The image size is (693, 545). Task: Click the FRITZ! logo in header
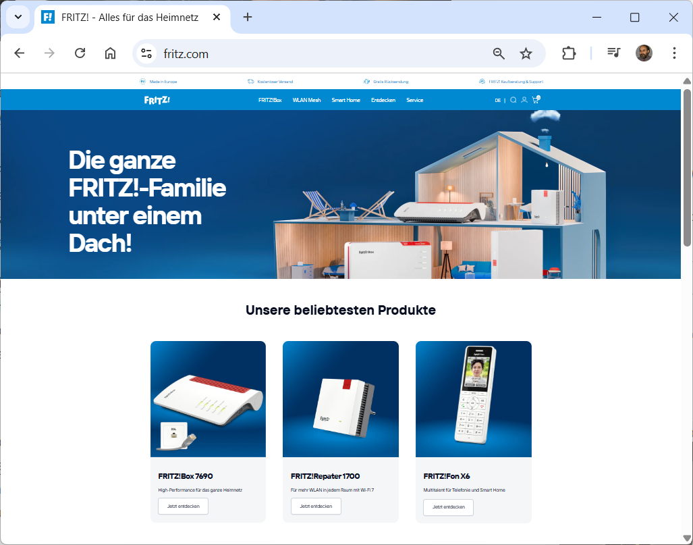pos(157,100)
